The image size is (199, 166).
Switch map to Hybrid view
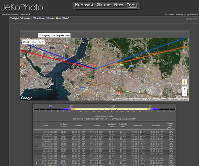coord(26,42)
